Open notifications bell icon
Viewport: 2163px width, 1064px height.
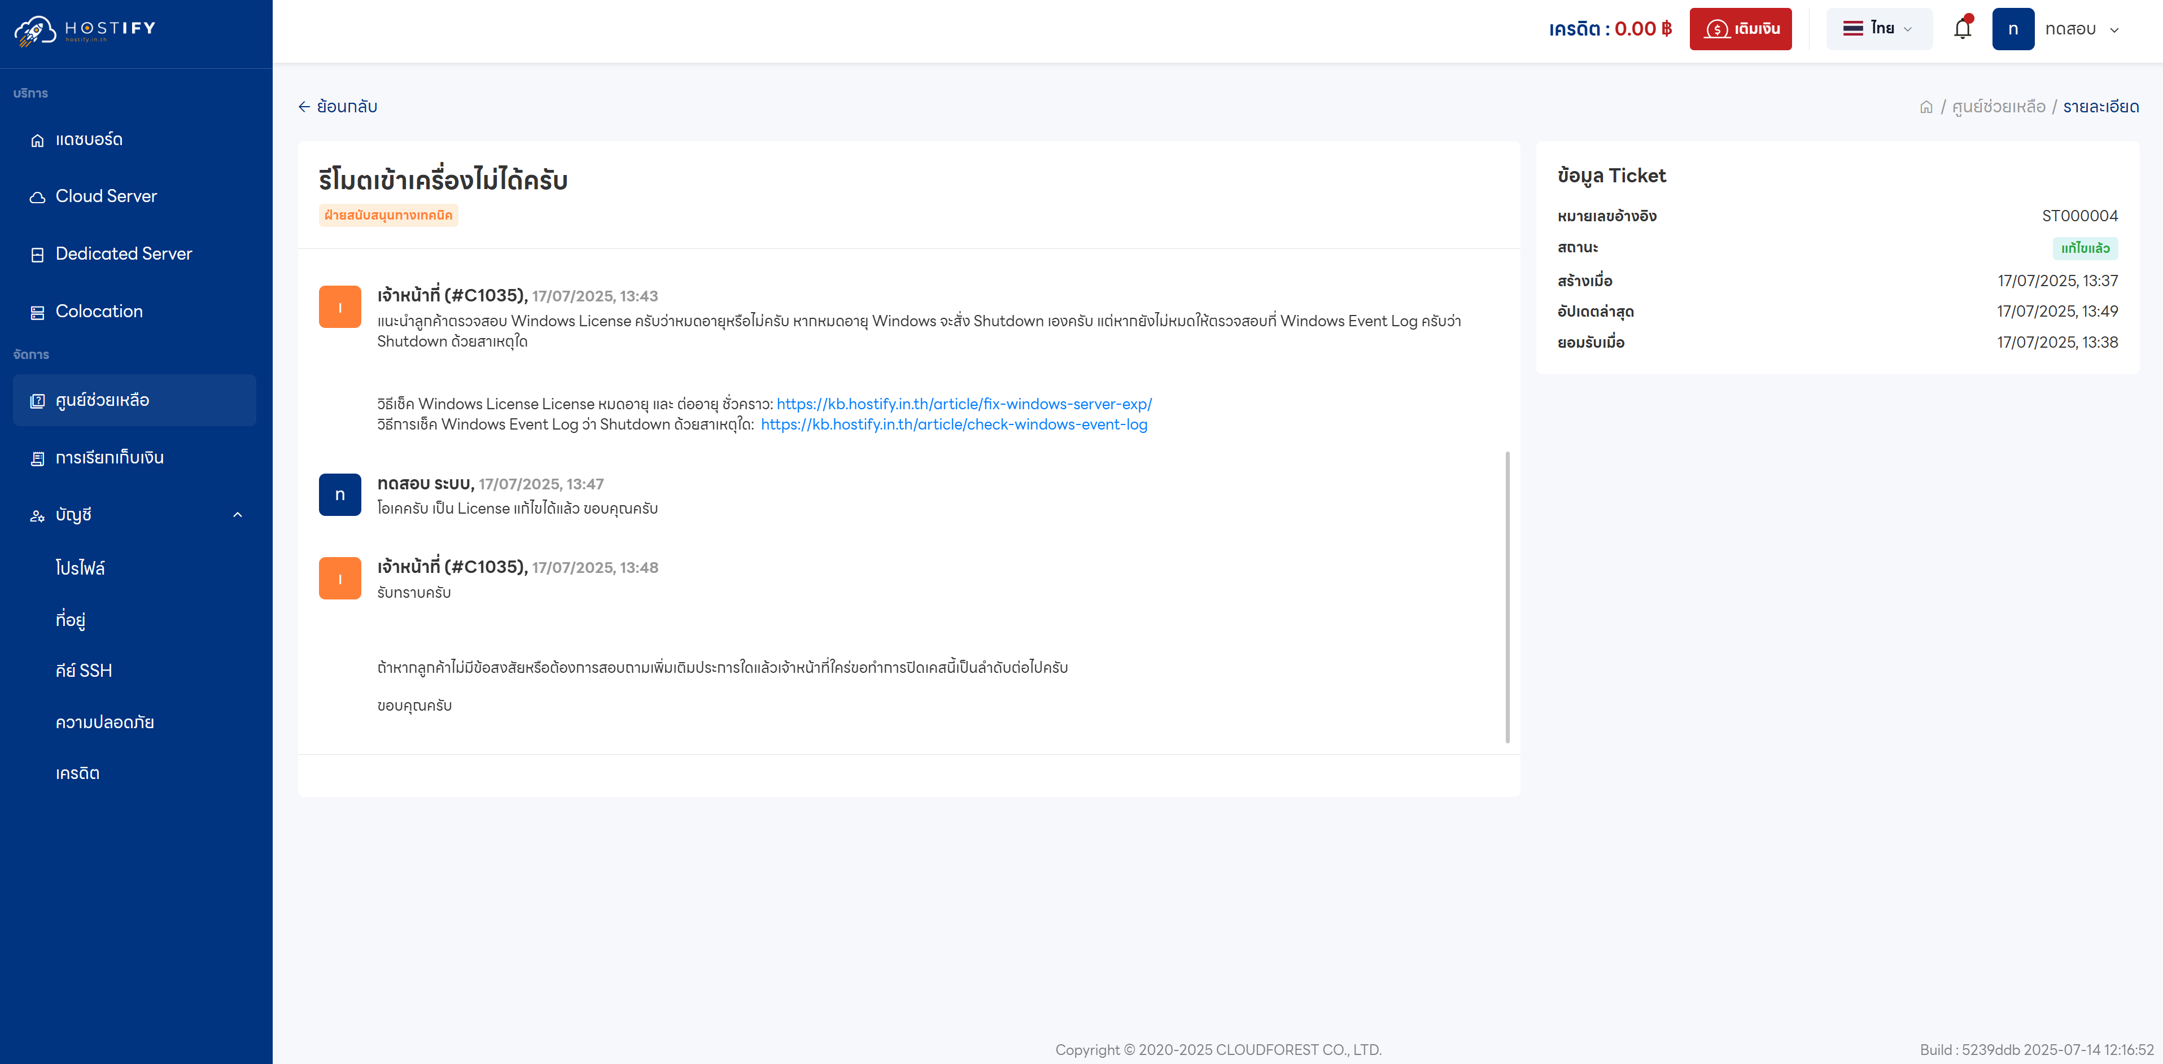[1961, 29]
